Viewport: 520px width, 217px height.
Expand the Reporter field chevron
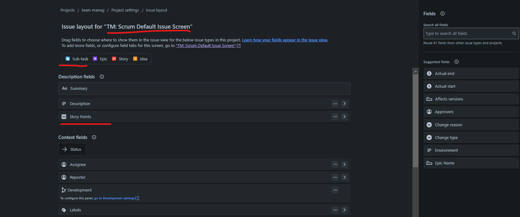344,177
